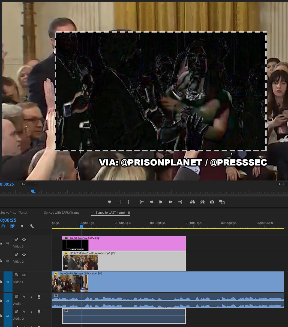Click fx badge on CSPAN.mp4 clip
This screenshot has width=288, height=327.
(56, 274)
